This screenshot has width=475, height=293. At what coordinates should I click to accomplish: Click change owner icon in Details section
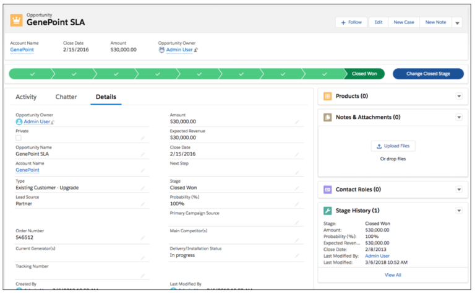(x=53, y=122)
